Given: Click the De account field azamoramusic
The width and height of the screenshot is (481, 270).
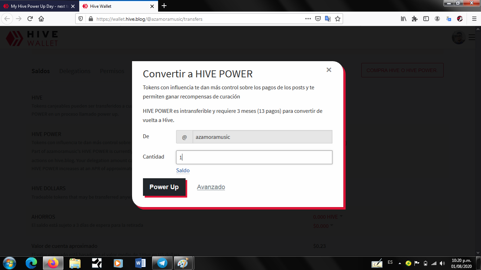Looking at the screenshot, I should pos(254,137).
